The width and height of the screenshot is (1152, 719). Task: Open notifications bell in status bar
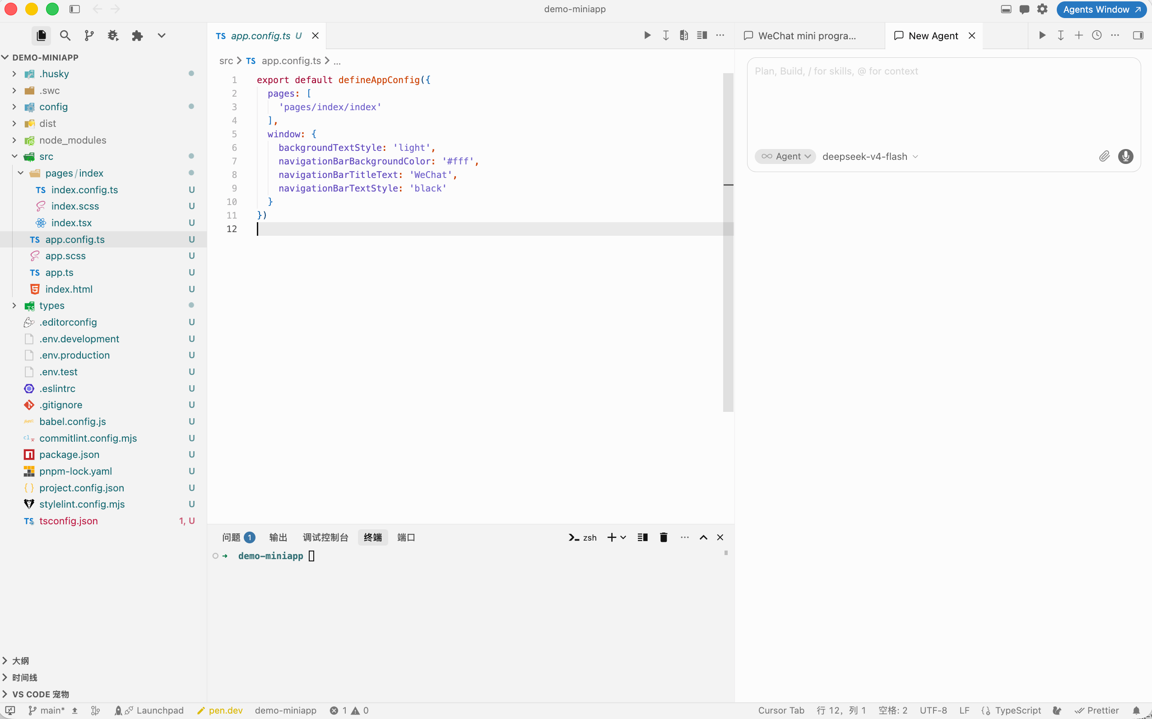click(x=1136, y=710)
